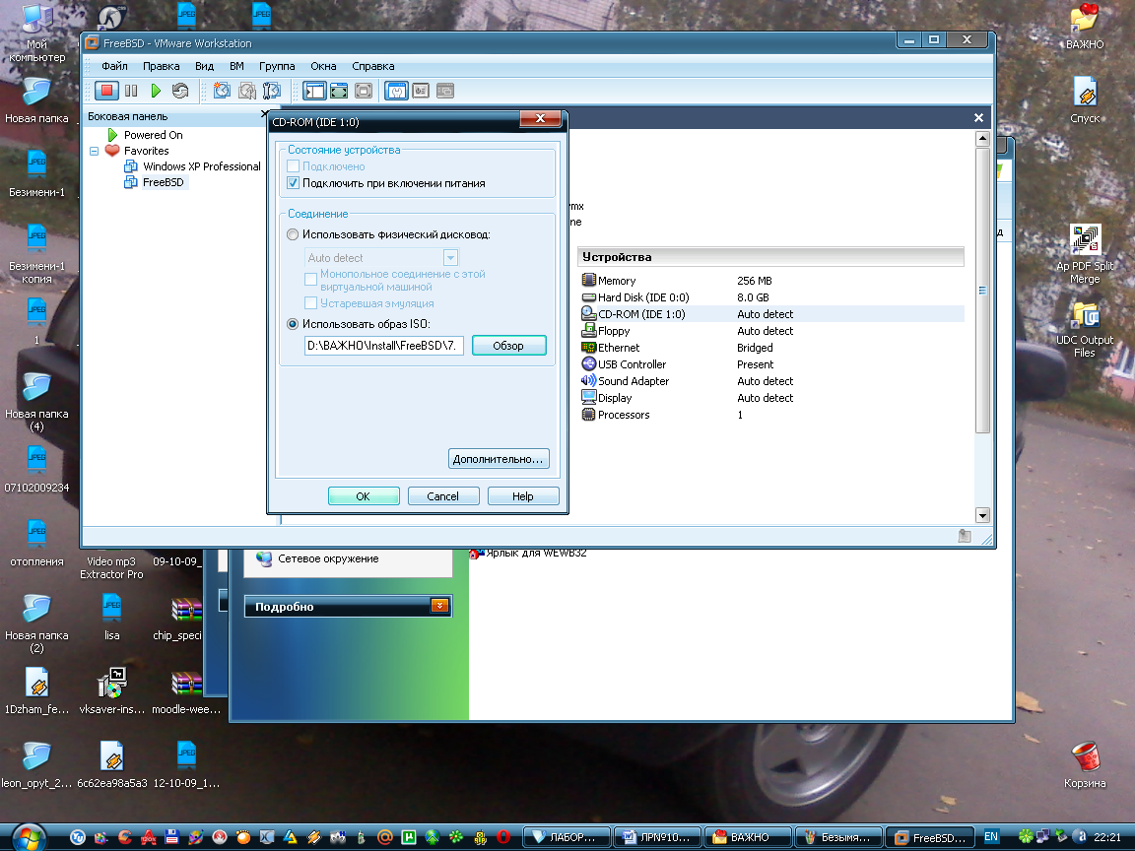Click EN language indicator in taskbar
The width and height of the screenshot is (1135, 851).
(991, 836)
